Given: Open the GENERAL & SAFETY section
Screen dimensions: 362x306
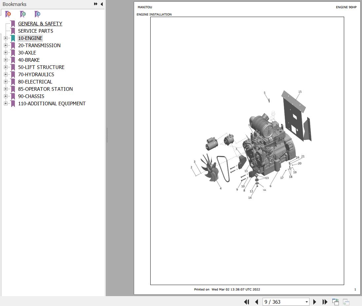Looking at the screenshot, I should coord(40,23).
